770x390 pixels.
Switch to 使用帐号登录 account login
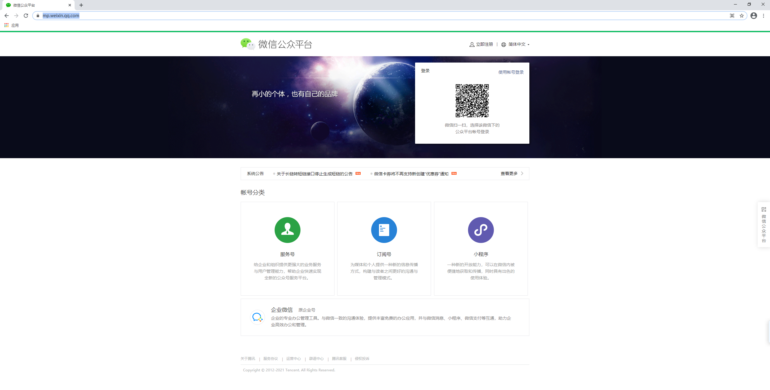[511, 72]
